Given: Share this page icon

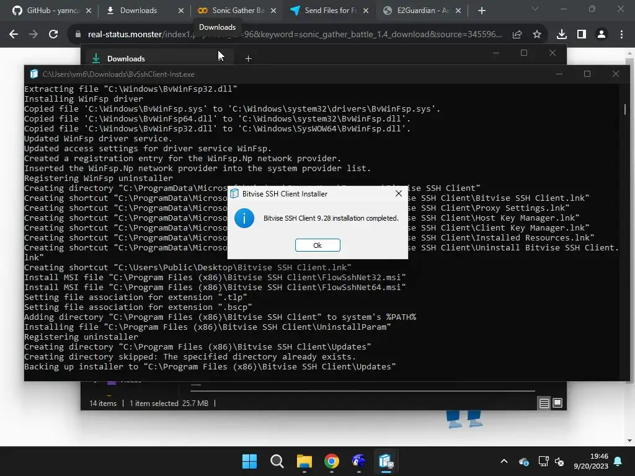Looking at the screenshot, I should [x=517, y=35].
